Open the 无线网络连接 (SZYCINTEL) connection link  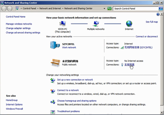[138, 48]
